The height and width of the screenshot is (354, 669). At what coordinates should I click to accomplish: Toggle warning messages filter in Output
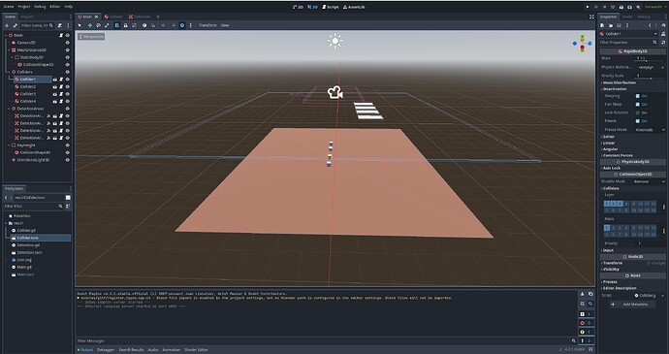pos(586,332)
